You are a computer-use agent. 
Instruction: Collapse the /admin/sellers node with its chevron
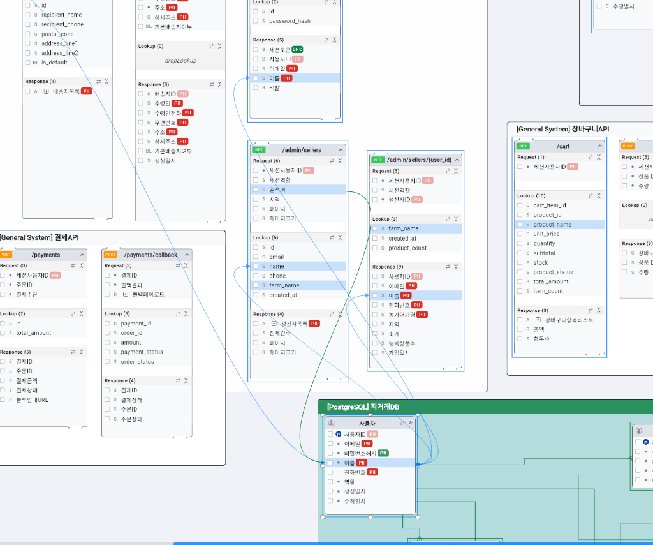341,150
